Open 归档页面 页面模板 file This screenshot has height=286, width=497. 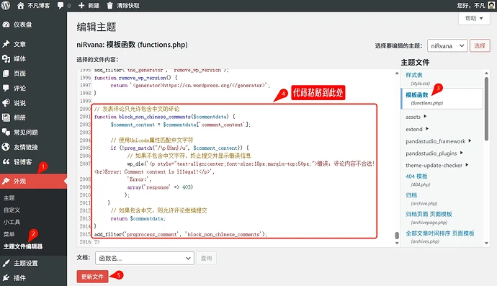pyautogui.click(x=429, y=214)
